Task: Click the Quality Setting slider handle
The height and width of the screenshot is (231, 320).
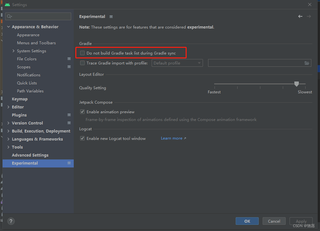Action: point(297,84)
